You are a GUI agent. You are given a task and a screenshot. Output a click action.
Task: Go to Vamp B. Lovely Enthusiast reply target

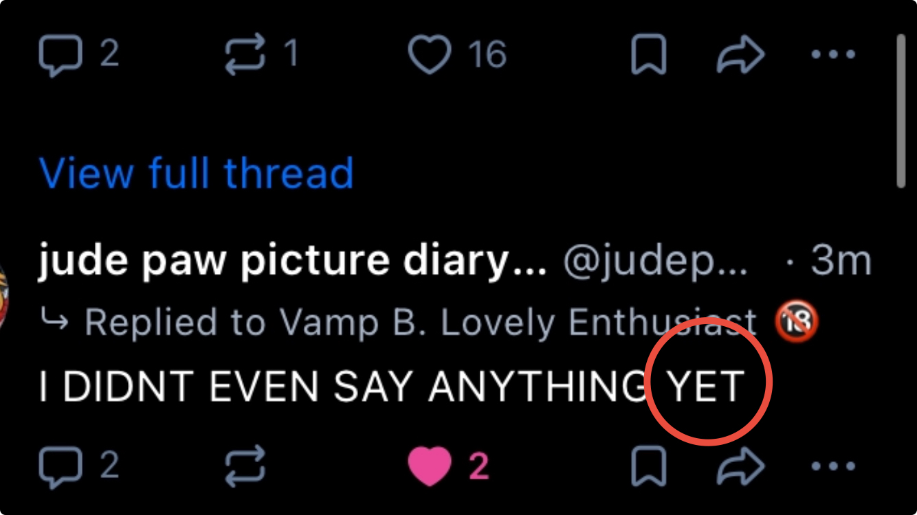[x=419, y=322]
